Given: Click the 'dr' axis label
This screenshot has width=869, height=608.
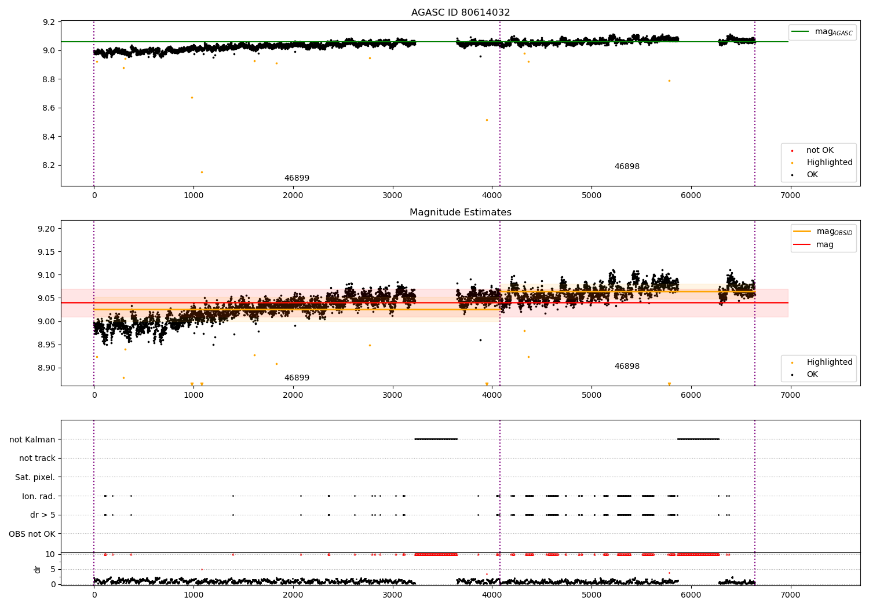Looking at the screenshot, I should [x=38, y=569].
